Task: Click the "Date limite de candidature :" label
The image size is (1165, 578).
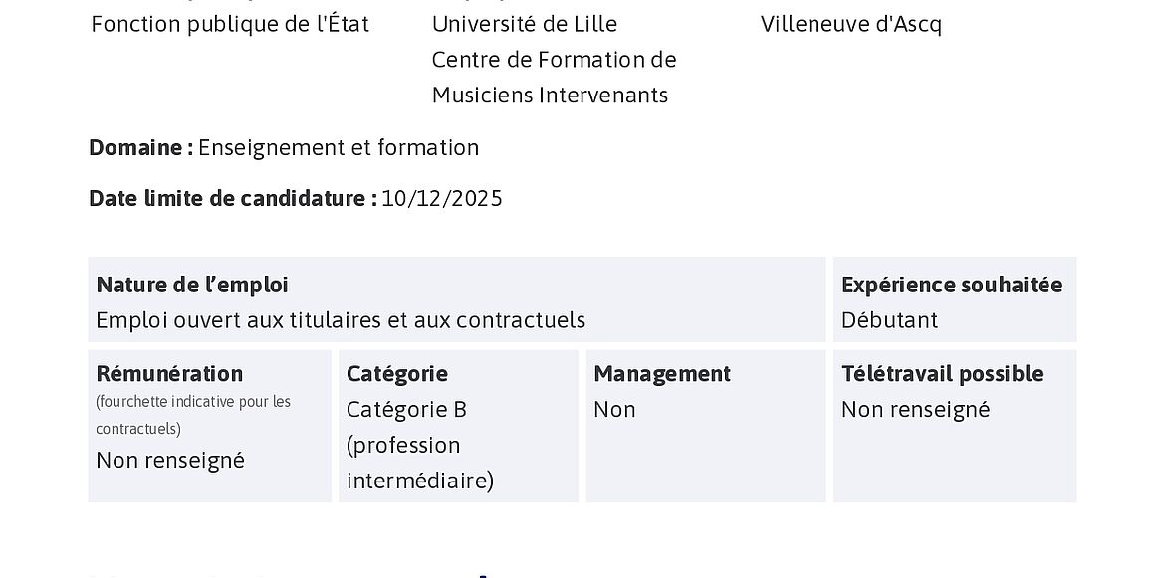Action: (232, 198)
